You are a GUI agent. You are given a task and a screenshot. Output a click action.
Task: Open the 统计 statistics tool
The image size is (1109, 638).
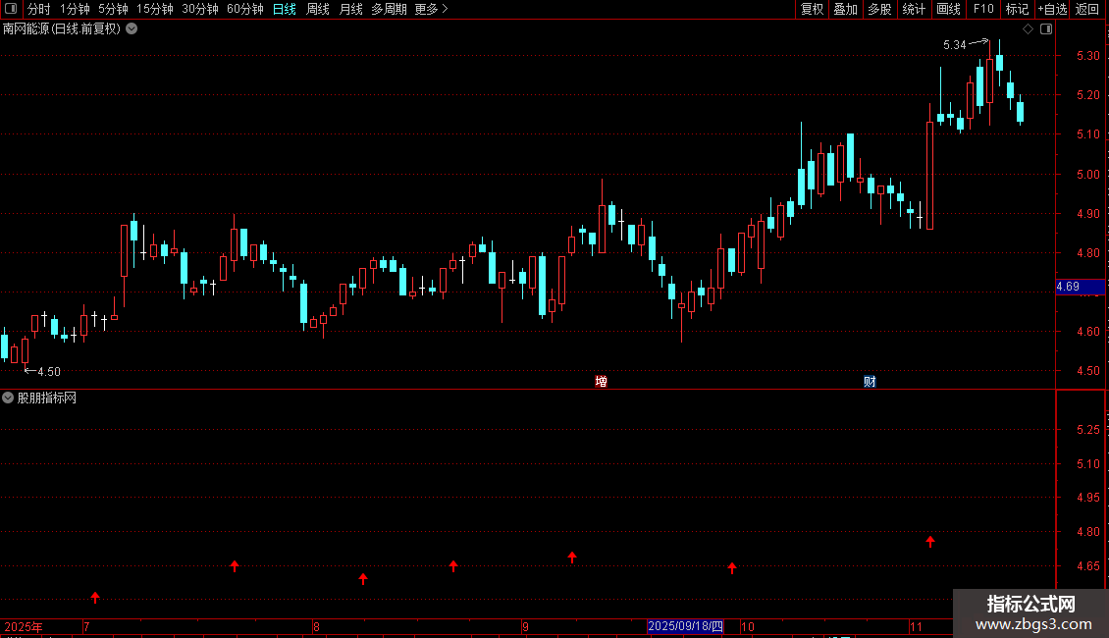[x=914, y=9]
